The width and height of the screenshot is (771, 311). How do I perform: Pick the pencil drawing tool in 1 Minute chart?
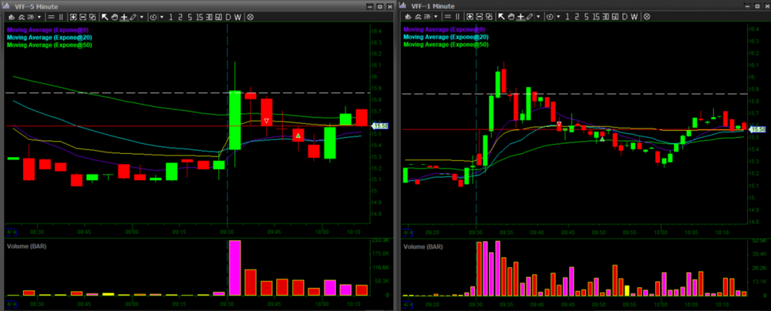tap(530, 17)
